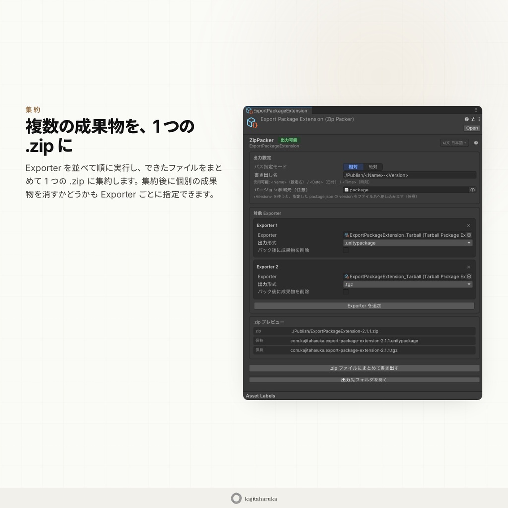Viewport: 508px width, 508px height.
Task: Click the ZipPacker title text
Action: [x=261, y=140]
